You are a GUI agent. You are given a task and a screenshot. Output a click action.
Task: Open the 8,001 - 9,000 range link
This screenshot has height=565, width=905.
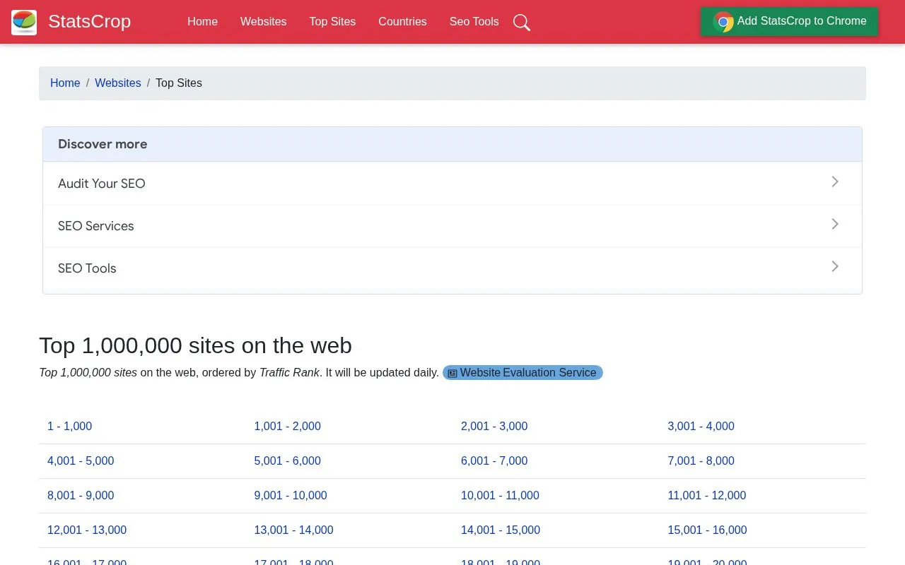click(81, 496)
